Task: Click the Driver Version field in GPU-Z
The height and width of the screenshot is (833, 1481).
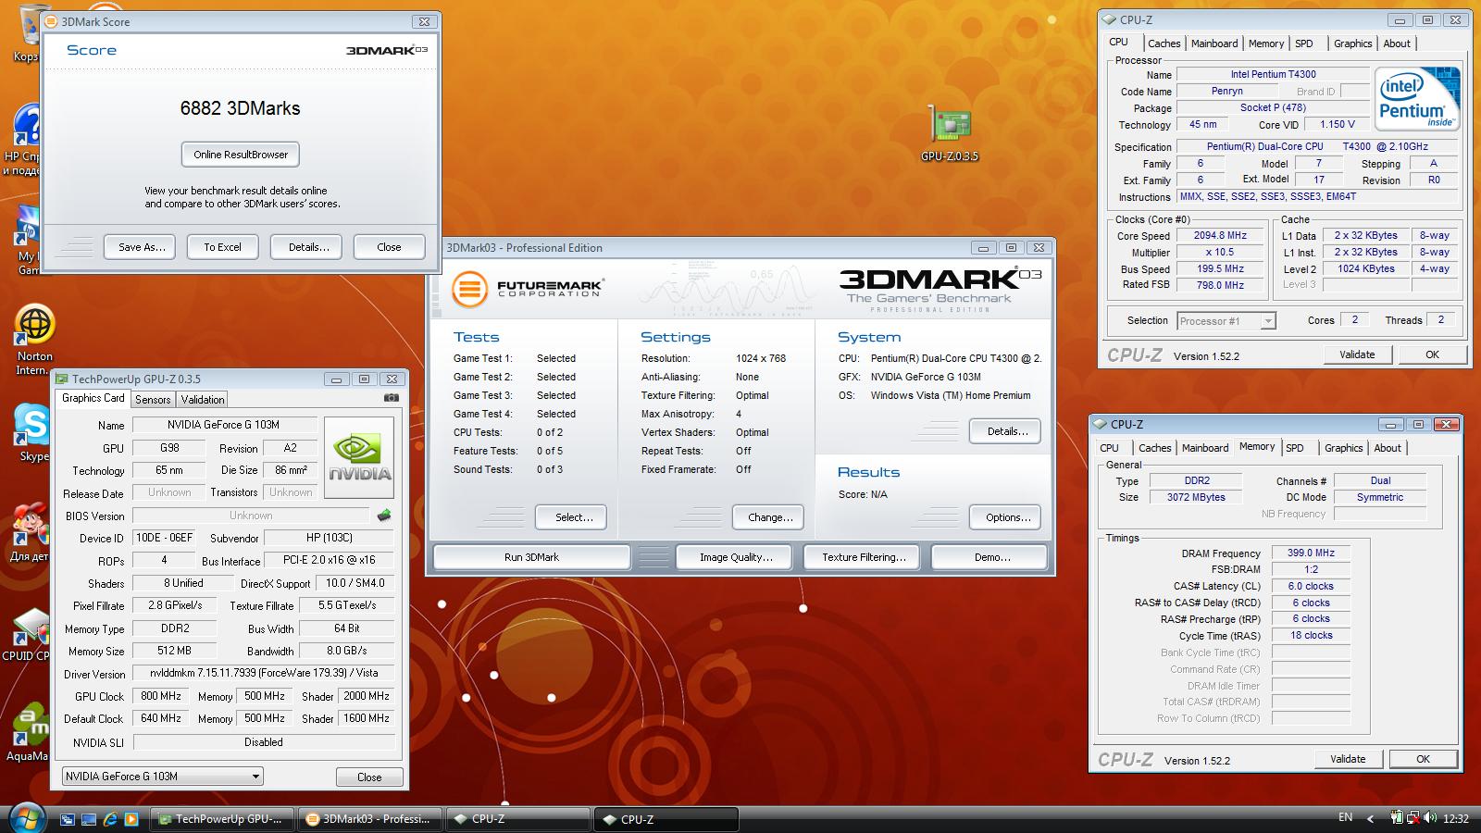Action: pos(263,673)
